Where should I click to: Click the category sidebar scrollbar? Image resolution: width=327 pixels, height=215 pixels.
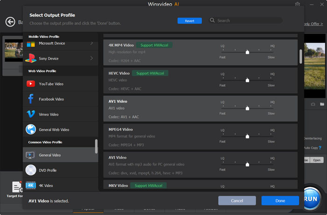tap(96, 146)
